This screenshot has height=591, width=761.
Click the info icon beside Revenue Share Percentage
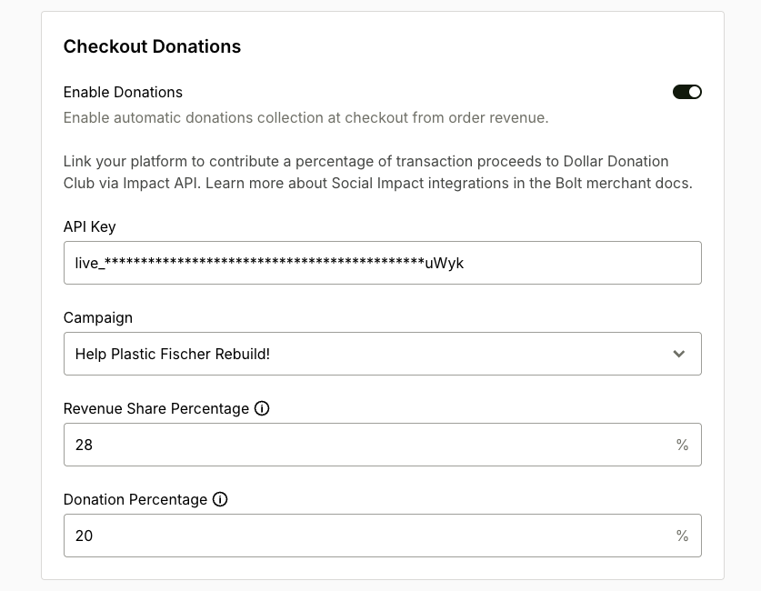point(262,409)
